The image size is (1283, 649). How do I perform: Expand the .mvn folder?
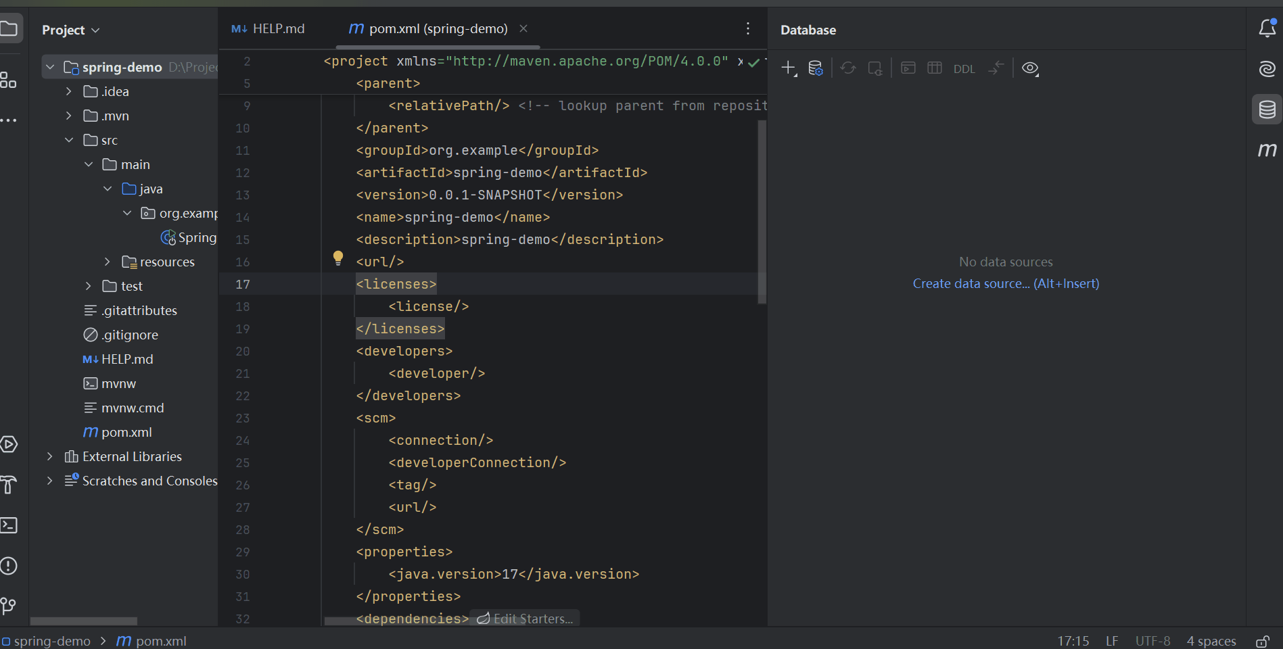click(68, 116)
